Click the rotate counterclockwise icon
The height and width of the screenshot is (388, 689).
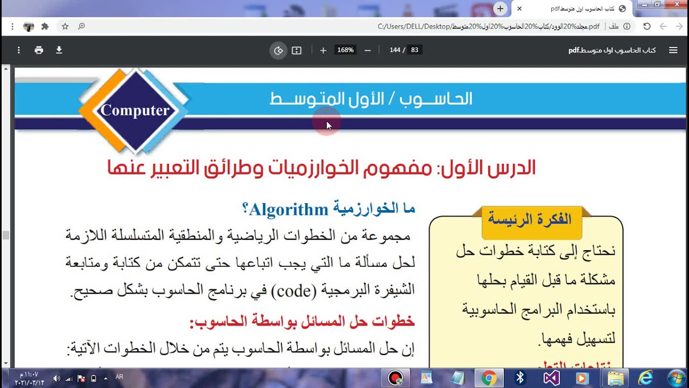[278, 50]
